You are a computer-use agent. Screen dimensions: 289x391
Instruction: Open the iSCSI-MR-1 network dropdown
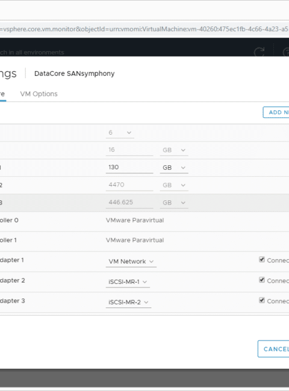coord(128,282)
